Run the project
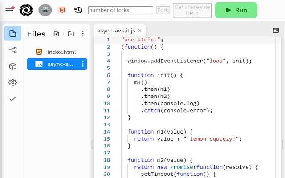This screenshot has height=178, width=285. [x=236, y=10]
